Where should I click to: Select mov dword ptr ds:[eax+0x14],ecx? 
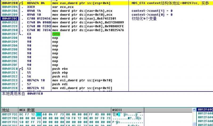[x=82, y=11]
